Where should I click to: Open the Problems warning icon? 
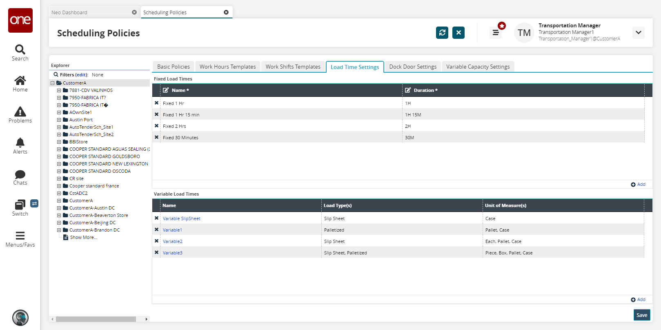pyautogui.click(x=20, y=112)
